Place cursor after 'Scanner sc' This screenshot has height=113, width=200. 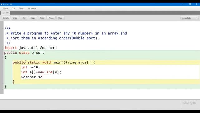click(x=42, y=77)
